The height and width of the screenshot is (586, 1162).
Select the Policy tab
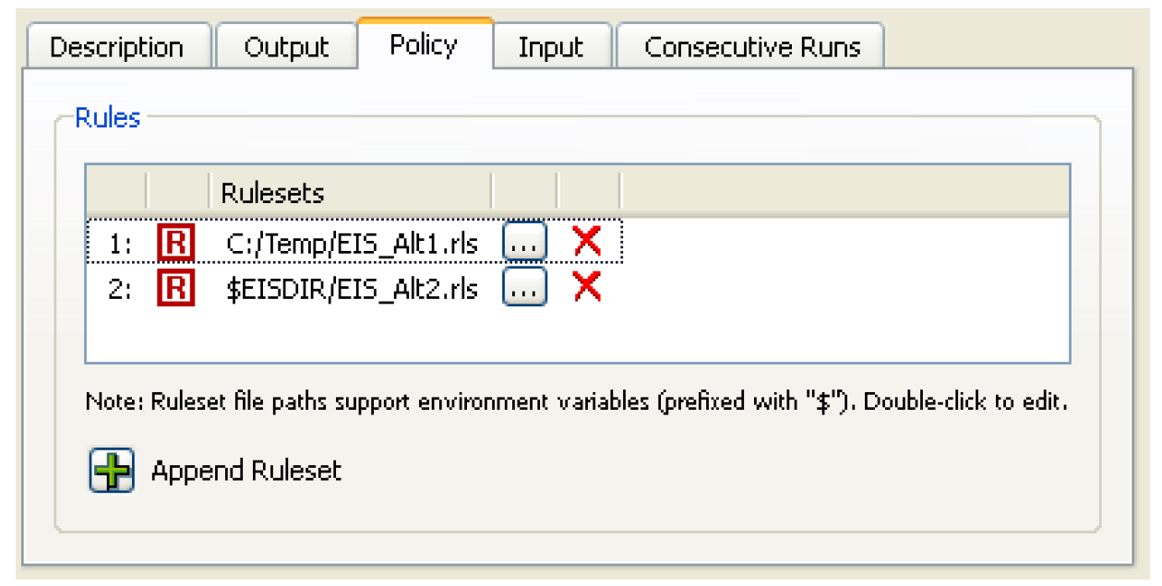point(425,44)
